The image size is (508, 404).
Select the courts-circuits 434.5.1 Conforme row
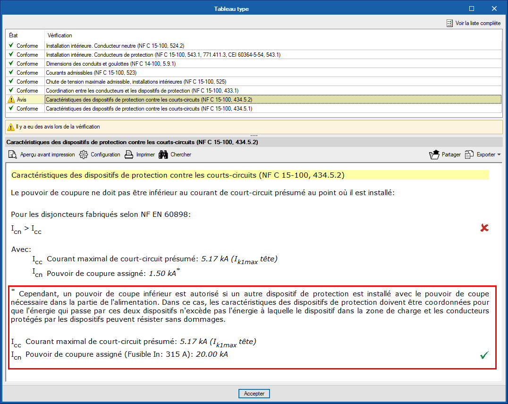[x=149, y=109]
